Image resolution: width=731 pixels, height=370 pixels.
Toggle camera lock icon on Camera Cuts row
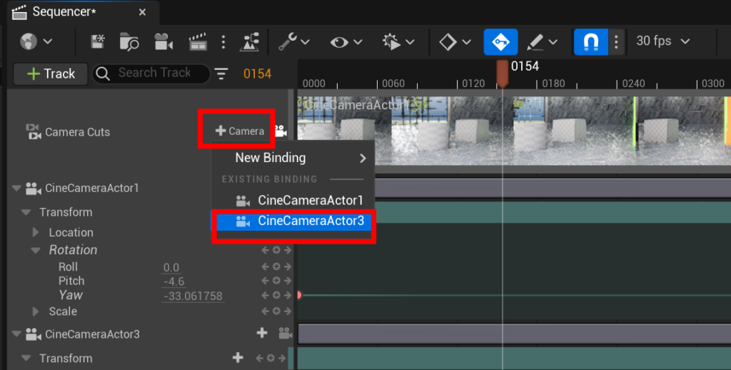[x=281, y=131]
